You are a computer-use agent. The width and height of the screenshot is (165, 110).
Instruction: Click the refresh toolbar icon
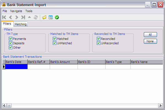pyautogui.click(x=36, y=17)
